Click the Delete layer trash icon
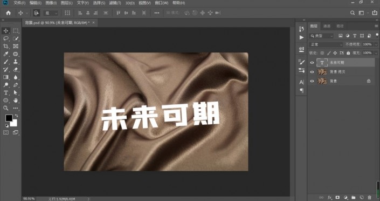The image size is (380, 201). [369, 197]
